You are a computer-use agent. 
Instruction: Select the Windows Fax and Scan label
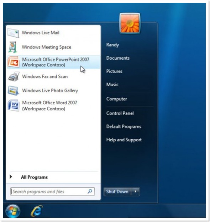pos(45,77)
